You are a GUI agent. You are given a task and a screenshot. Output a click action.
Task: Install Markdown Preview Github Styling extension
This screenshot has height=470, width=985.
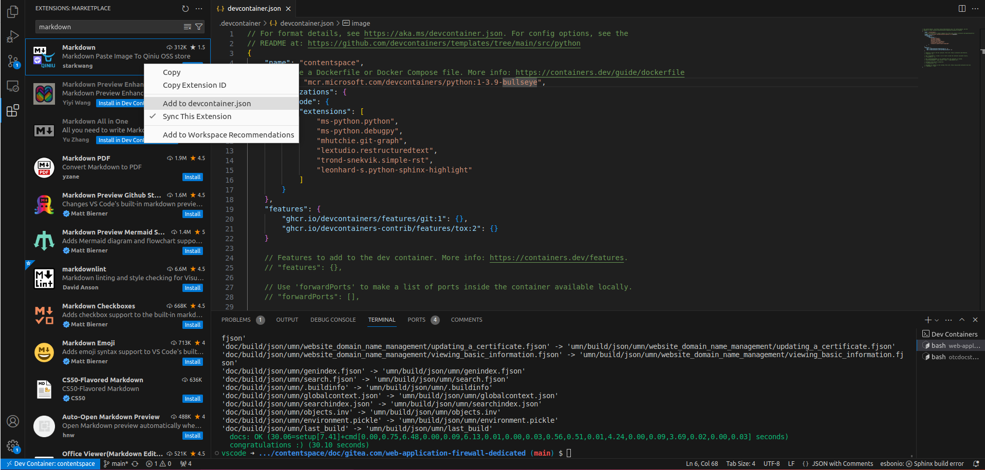pos(193,214)
